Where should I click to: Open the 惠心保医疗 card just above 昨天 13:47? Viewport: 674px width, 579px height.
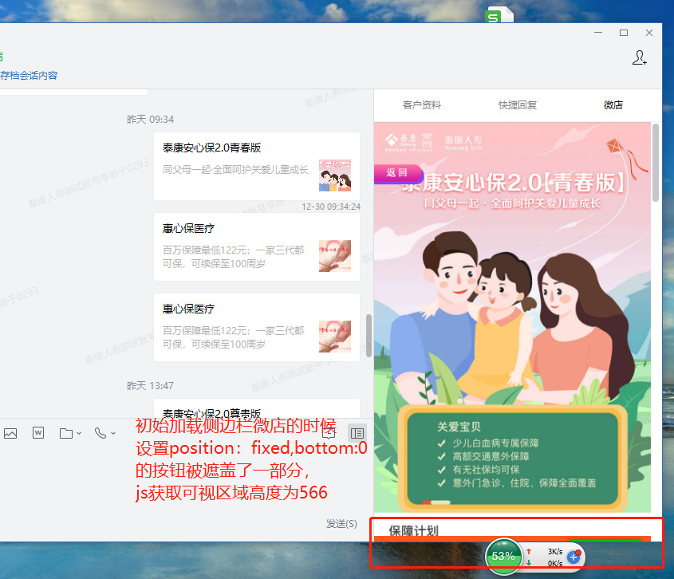(257, 327)
